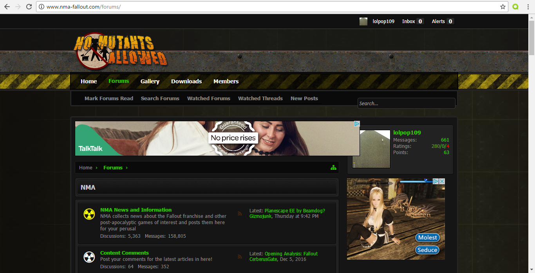Focus the Search input field
This screenshot has height=273, width=535.
(x=407, y=103)
